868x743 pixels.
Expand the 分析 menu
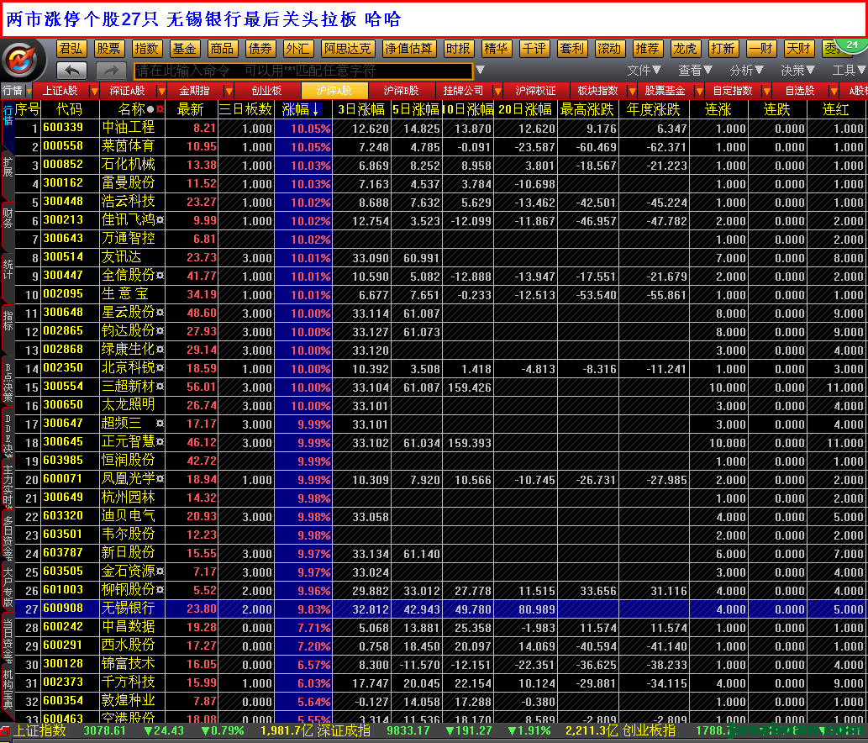click(746, 71)
